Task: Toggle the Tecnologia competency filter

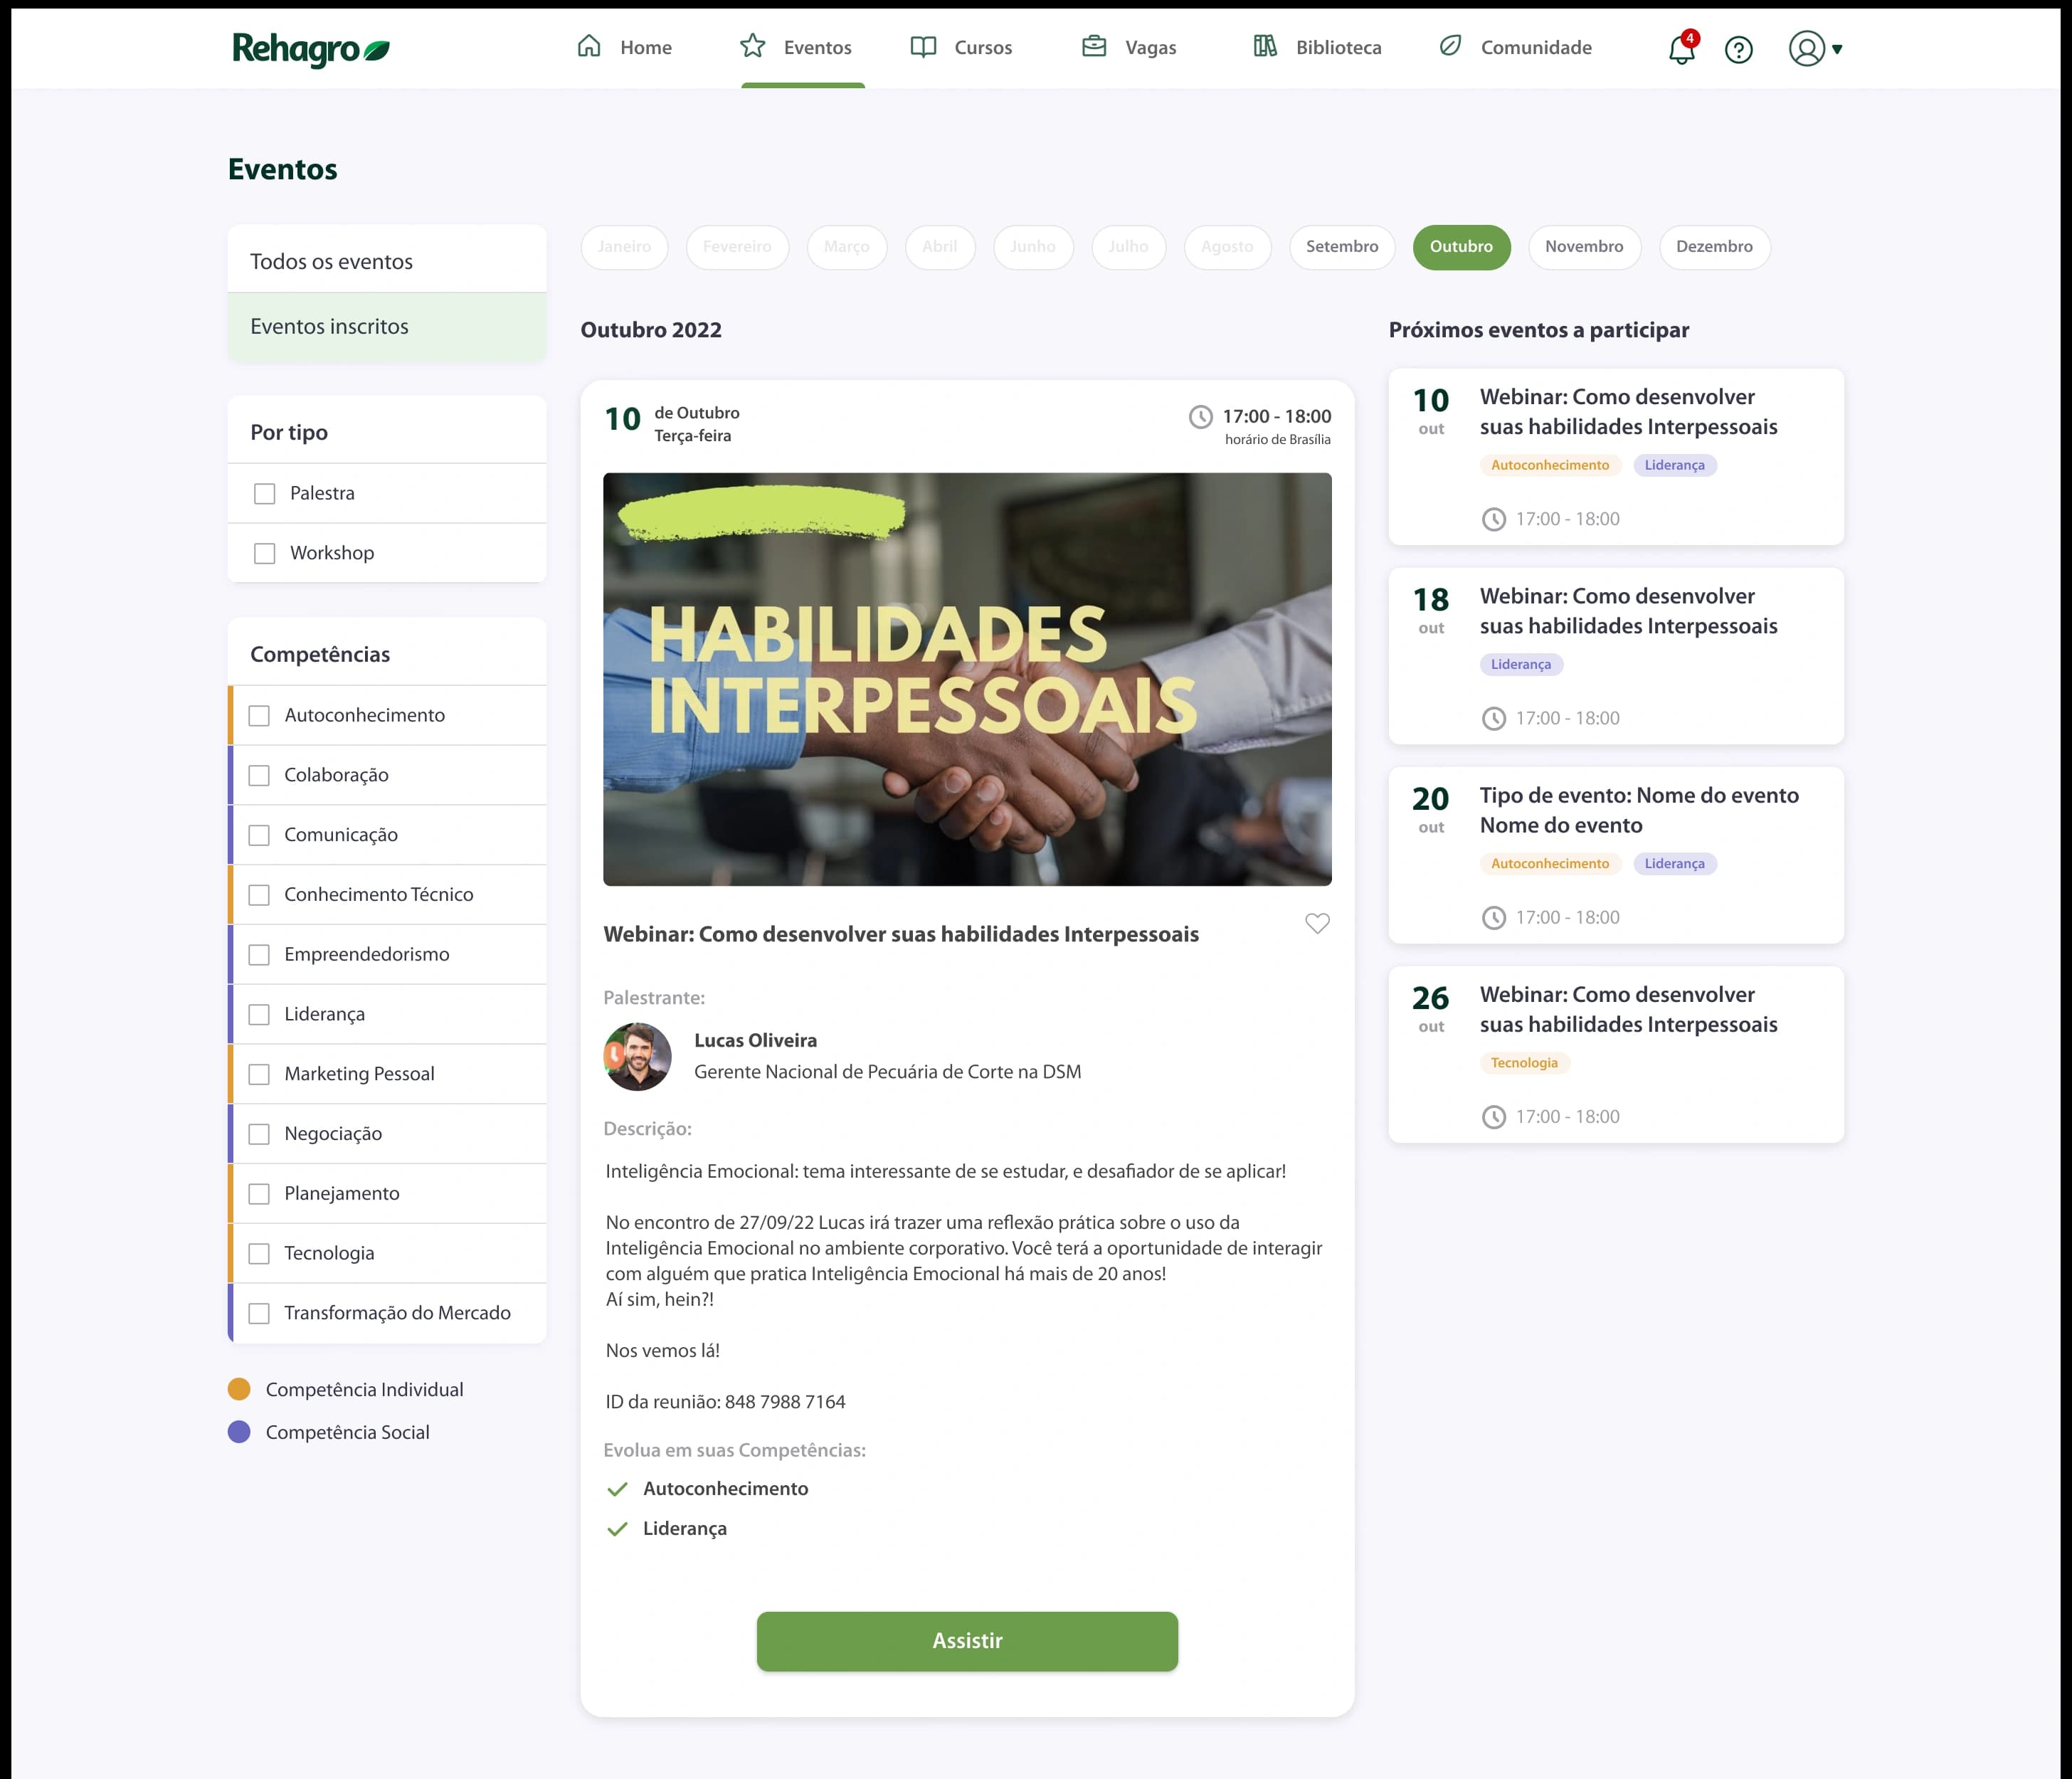Action: (x=259, y=1253)
